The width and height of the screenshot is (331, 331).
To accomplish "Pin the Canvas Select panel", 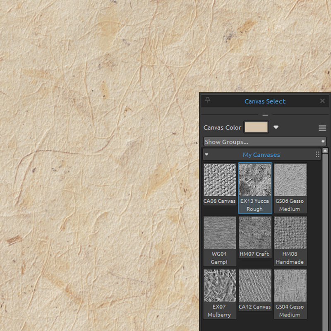I will [207, 101].
